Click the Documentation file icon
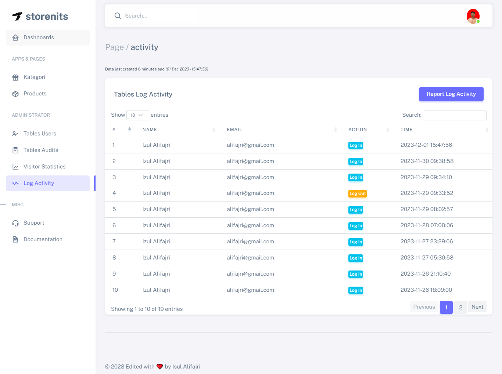Screen dimensions: 502x374 pyautogui.click(x=15, y=239)
